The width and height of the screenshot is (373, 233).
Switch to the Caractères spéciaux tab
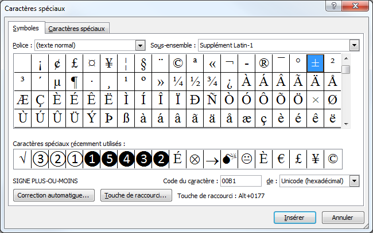pos(77,29)
